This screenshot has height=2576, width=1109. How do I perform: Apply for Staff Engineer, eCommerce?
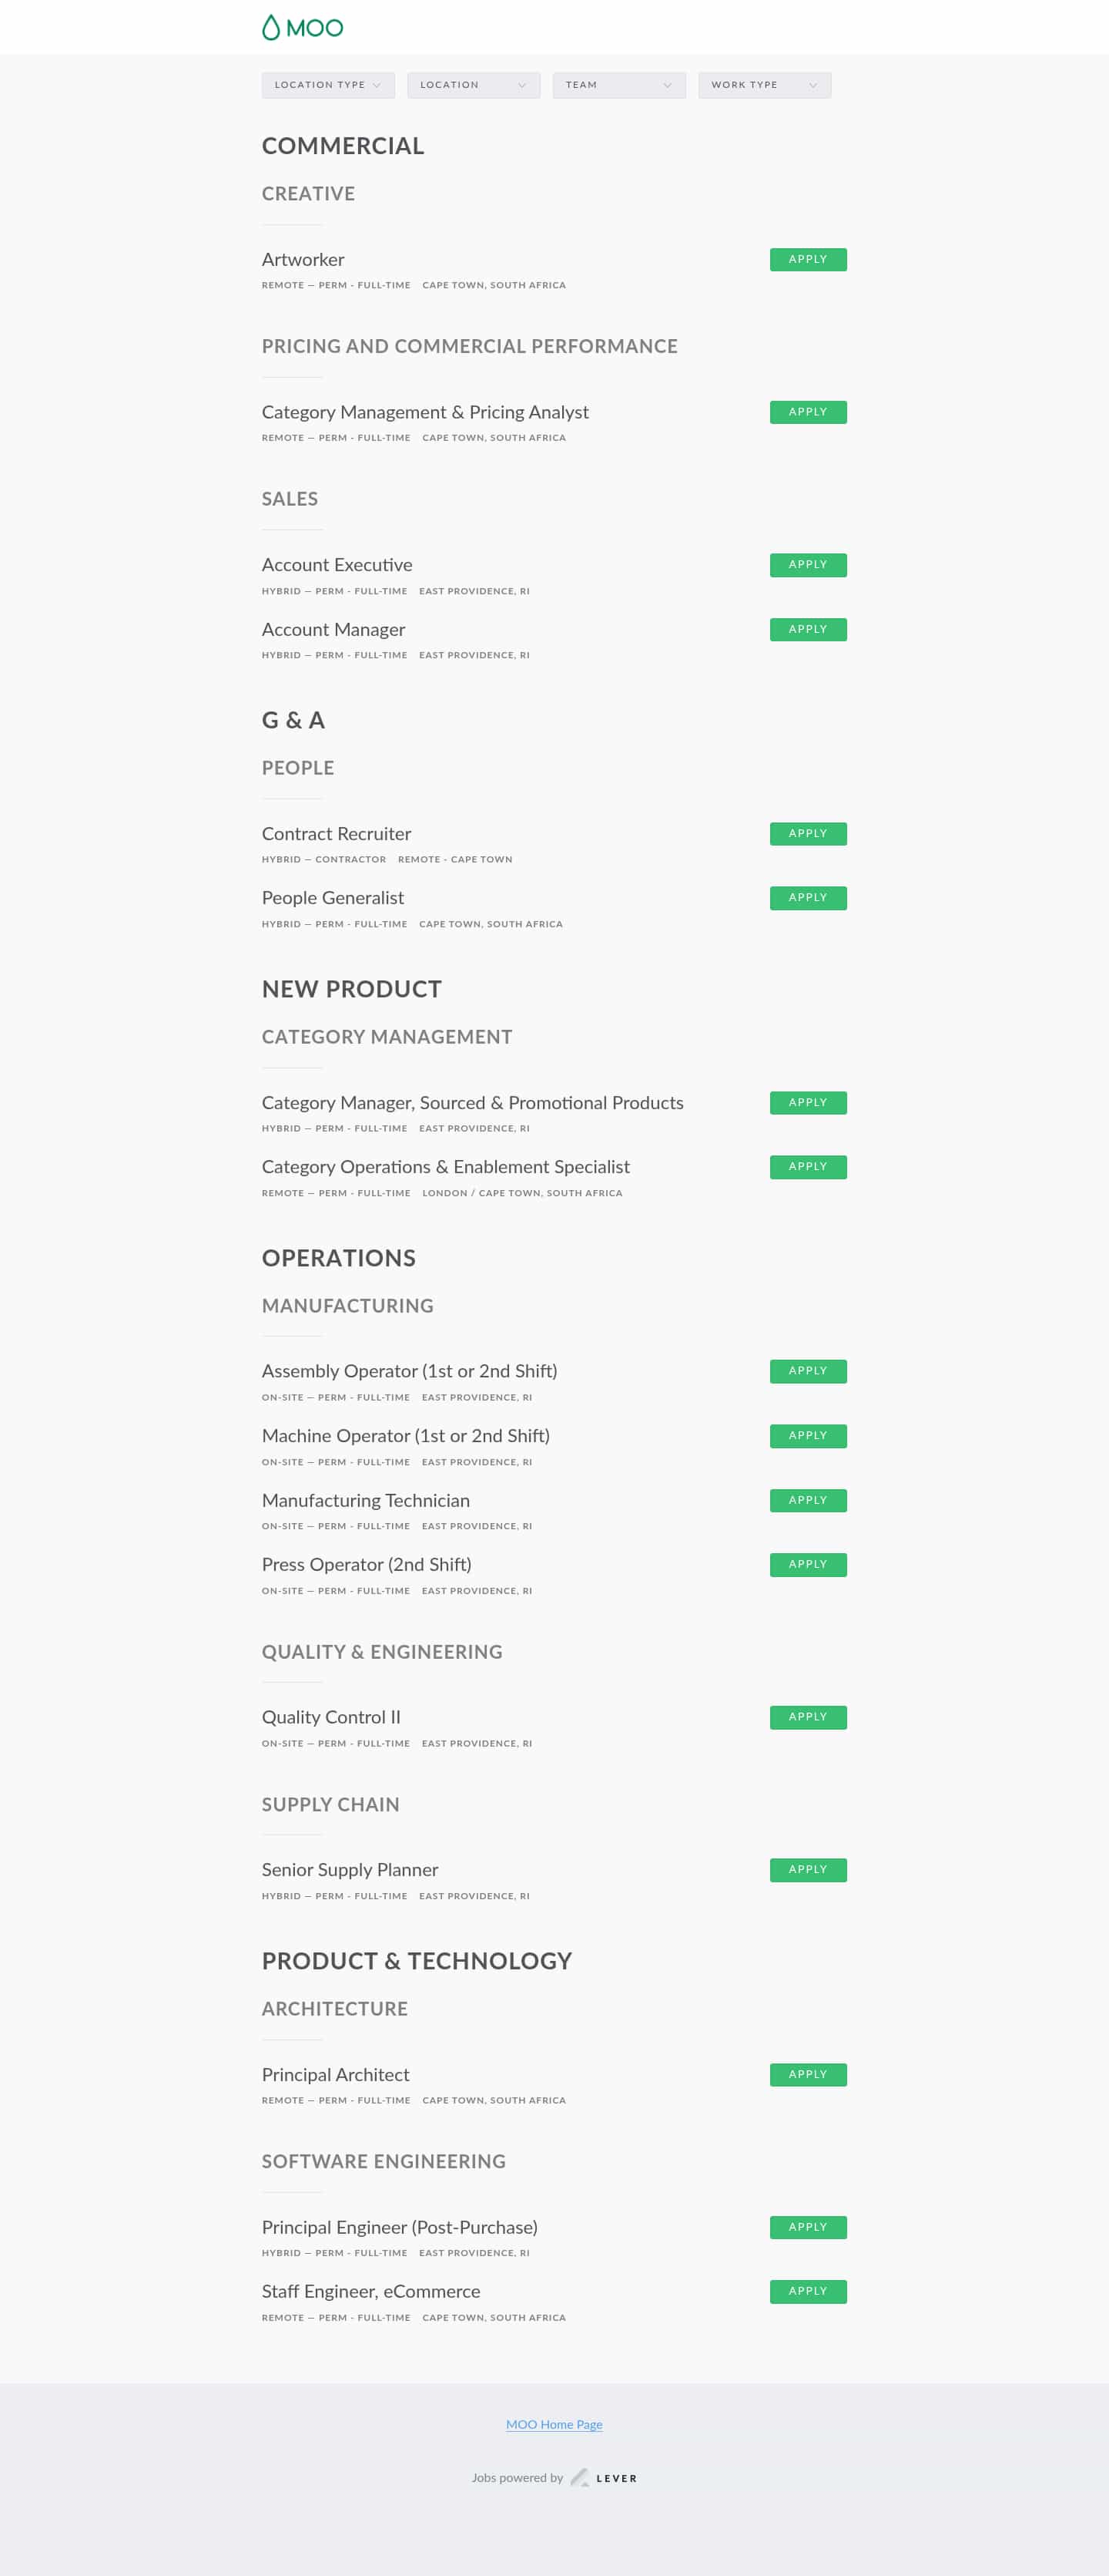[x=807, y=2291]
